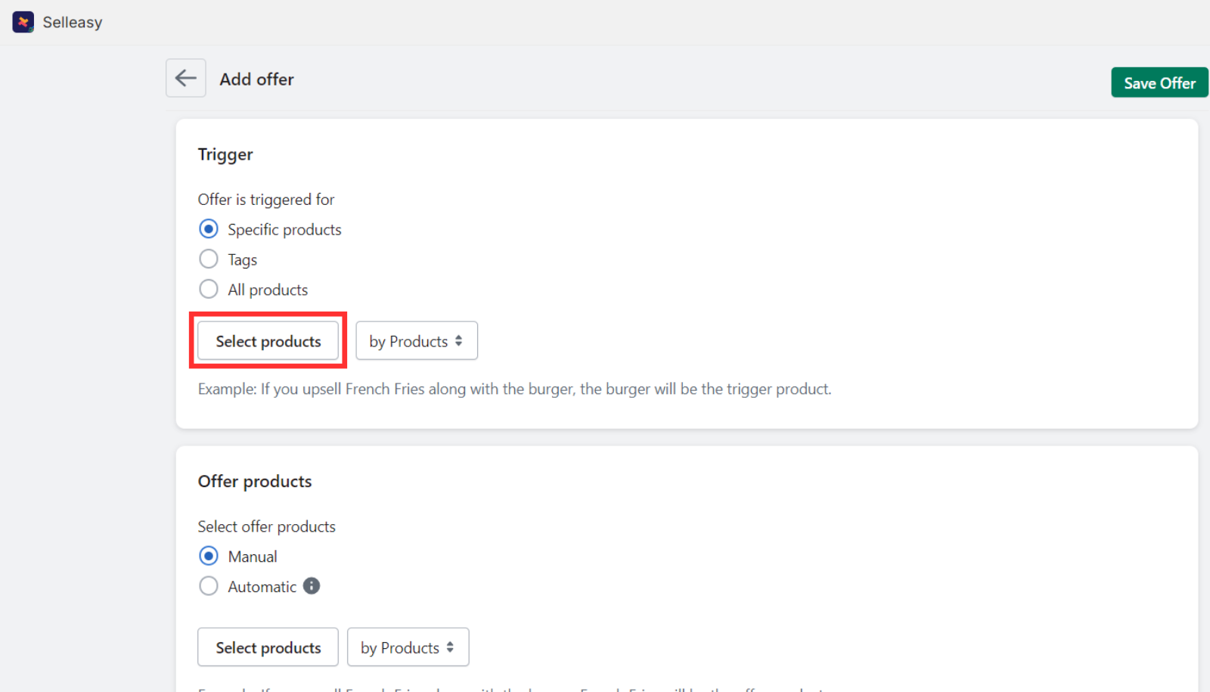Viewport: 1210px width, 692px height.
Task: Select the Specific products radio button
Action: click(x=208, y=228)
